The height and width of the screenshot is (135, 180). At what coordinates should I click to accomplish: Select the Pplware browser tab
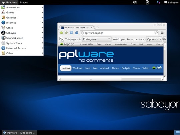click(x=76, y=28)
